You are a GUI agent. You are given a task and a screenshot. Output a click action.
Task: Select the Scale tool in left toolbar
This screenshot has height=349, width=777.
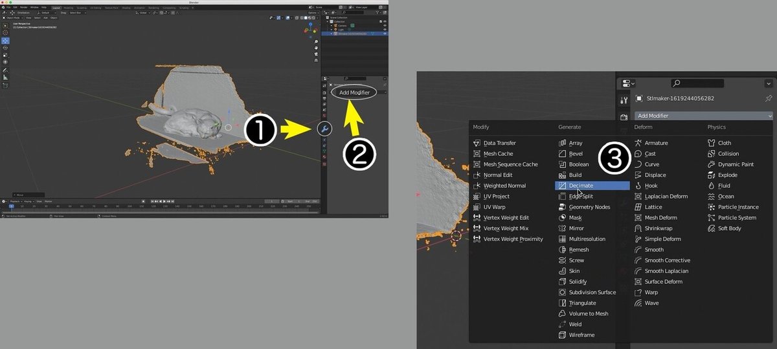point(5,55)
